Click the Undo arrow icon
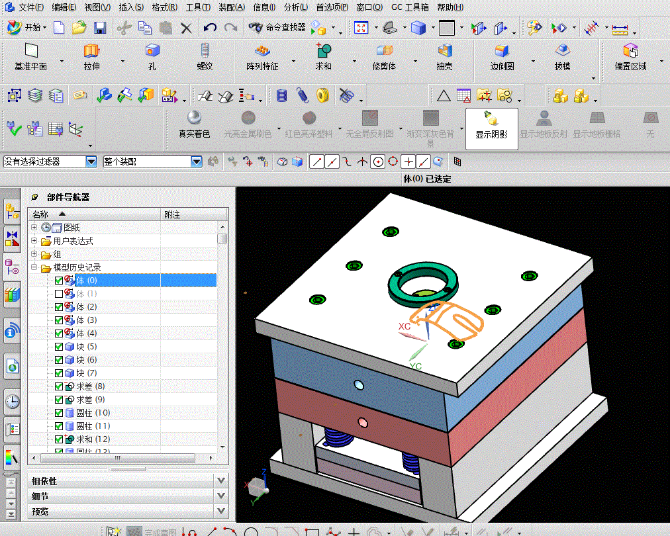670x536 pixels. (210, 28)
